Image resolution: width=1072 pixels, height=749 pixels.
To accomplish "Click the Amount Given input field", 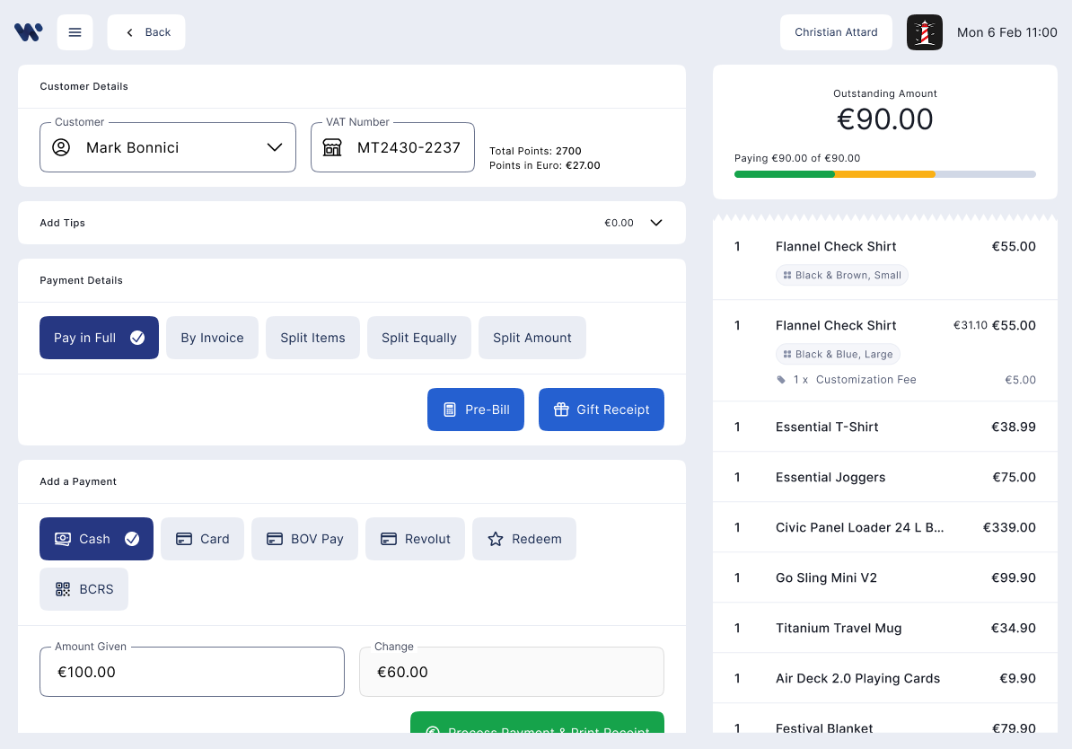I will pos(191,671).
